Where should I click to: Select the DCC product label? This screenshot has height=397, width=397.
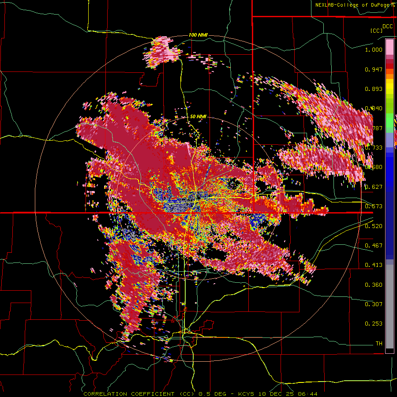(x=387, y=26)
